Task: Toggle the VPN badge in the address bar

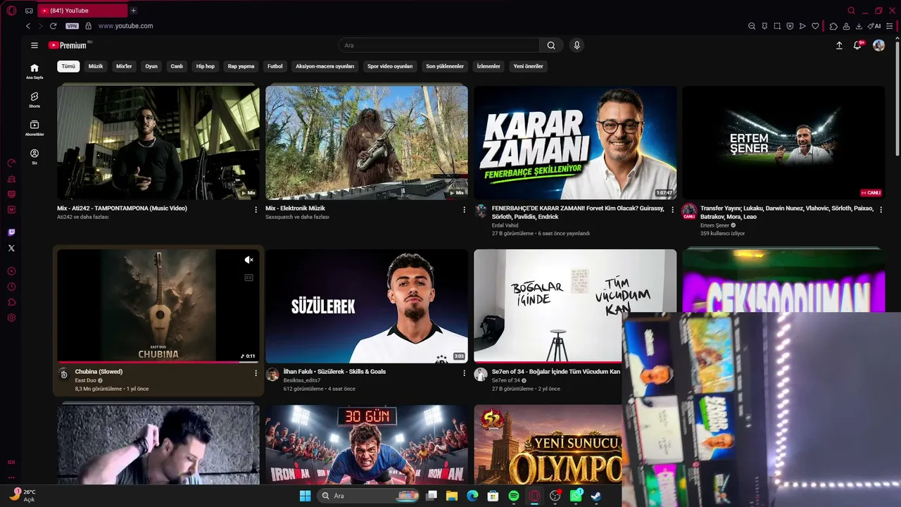Action: coord(72,26)
